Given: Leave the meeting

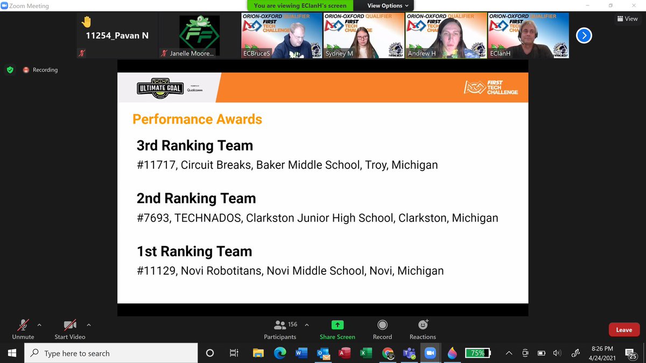Looking at the screenshot, I should point(624,330).
